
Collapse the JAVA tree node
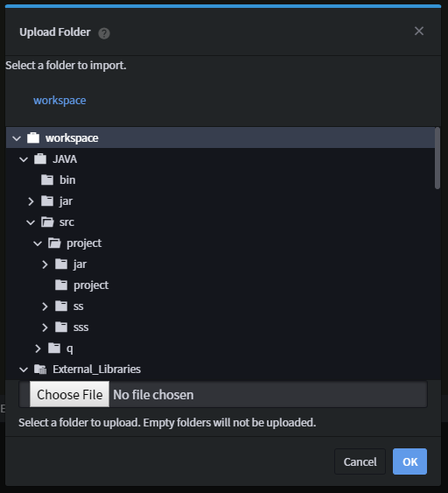[24, 159]
